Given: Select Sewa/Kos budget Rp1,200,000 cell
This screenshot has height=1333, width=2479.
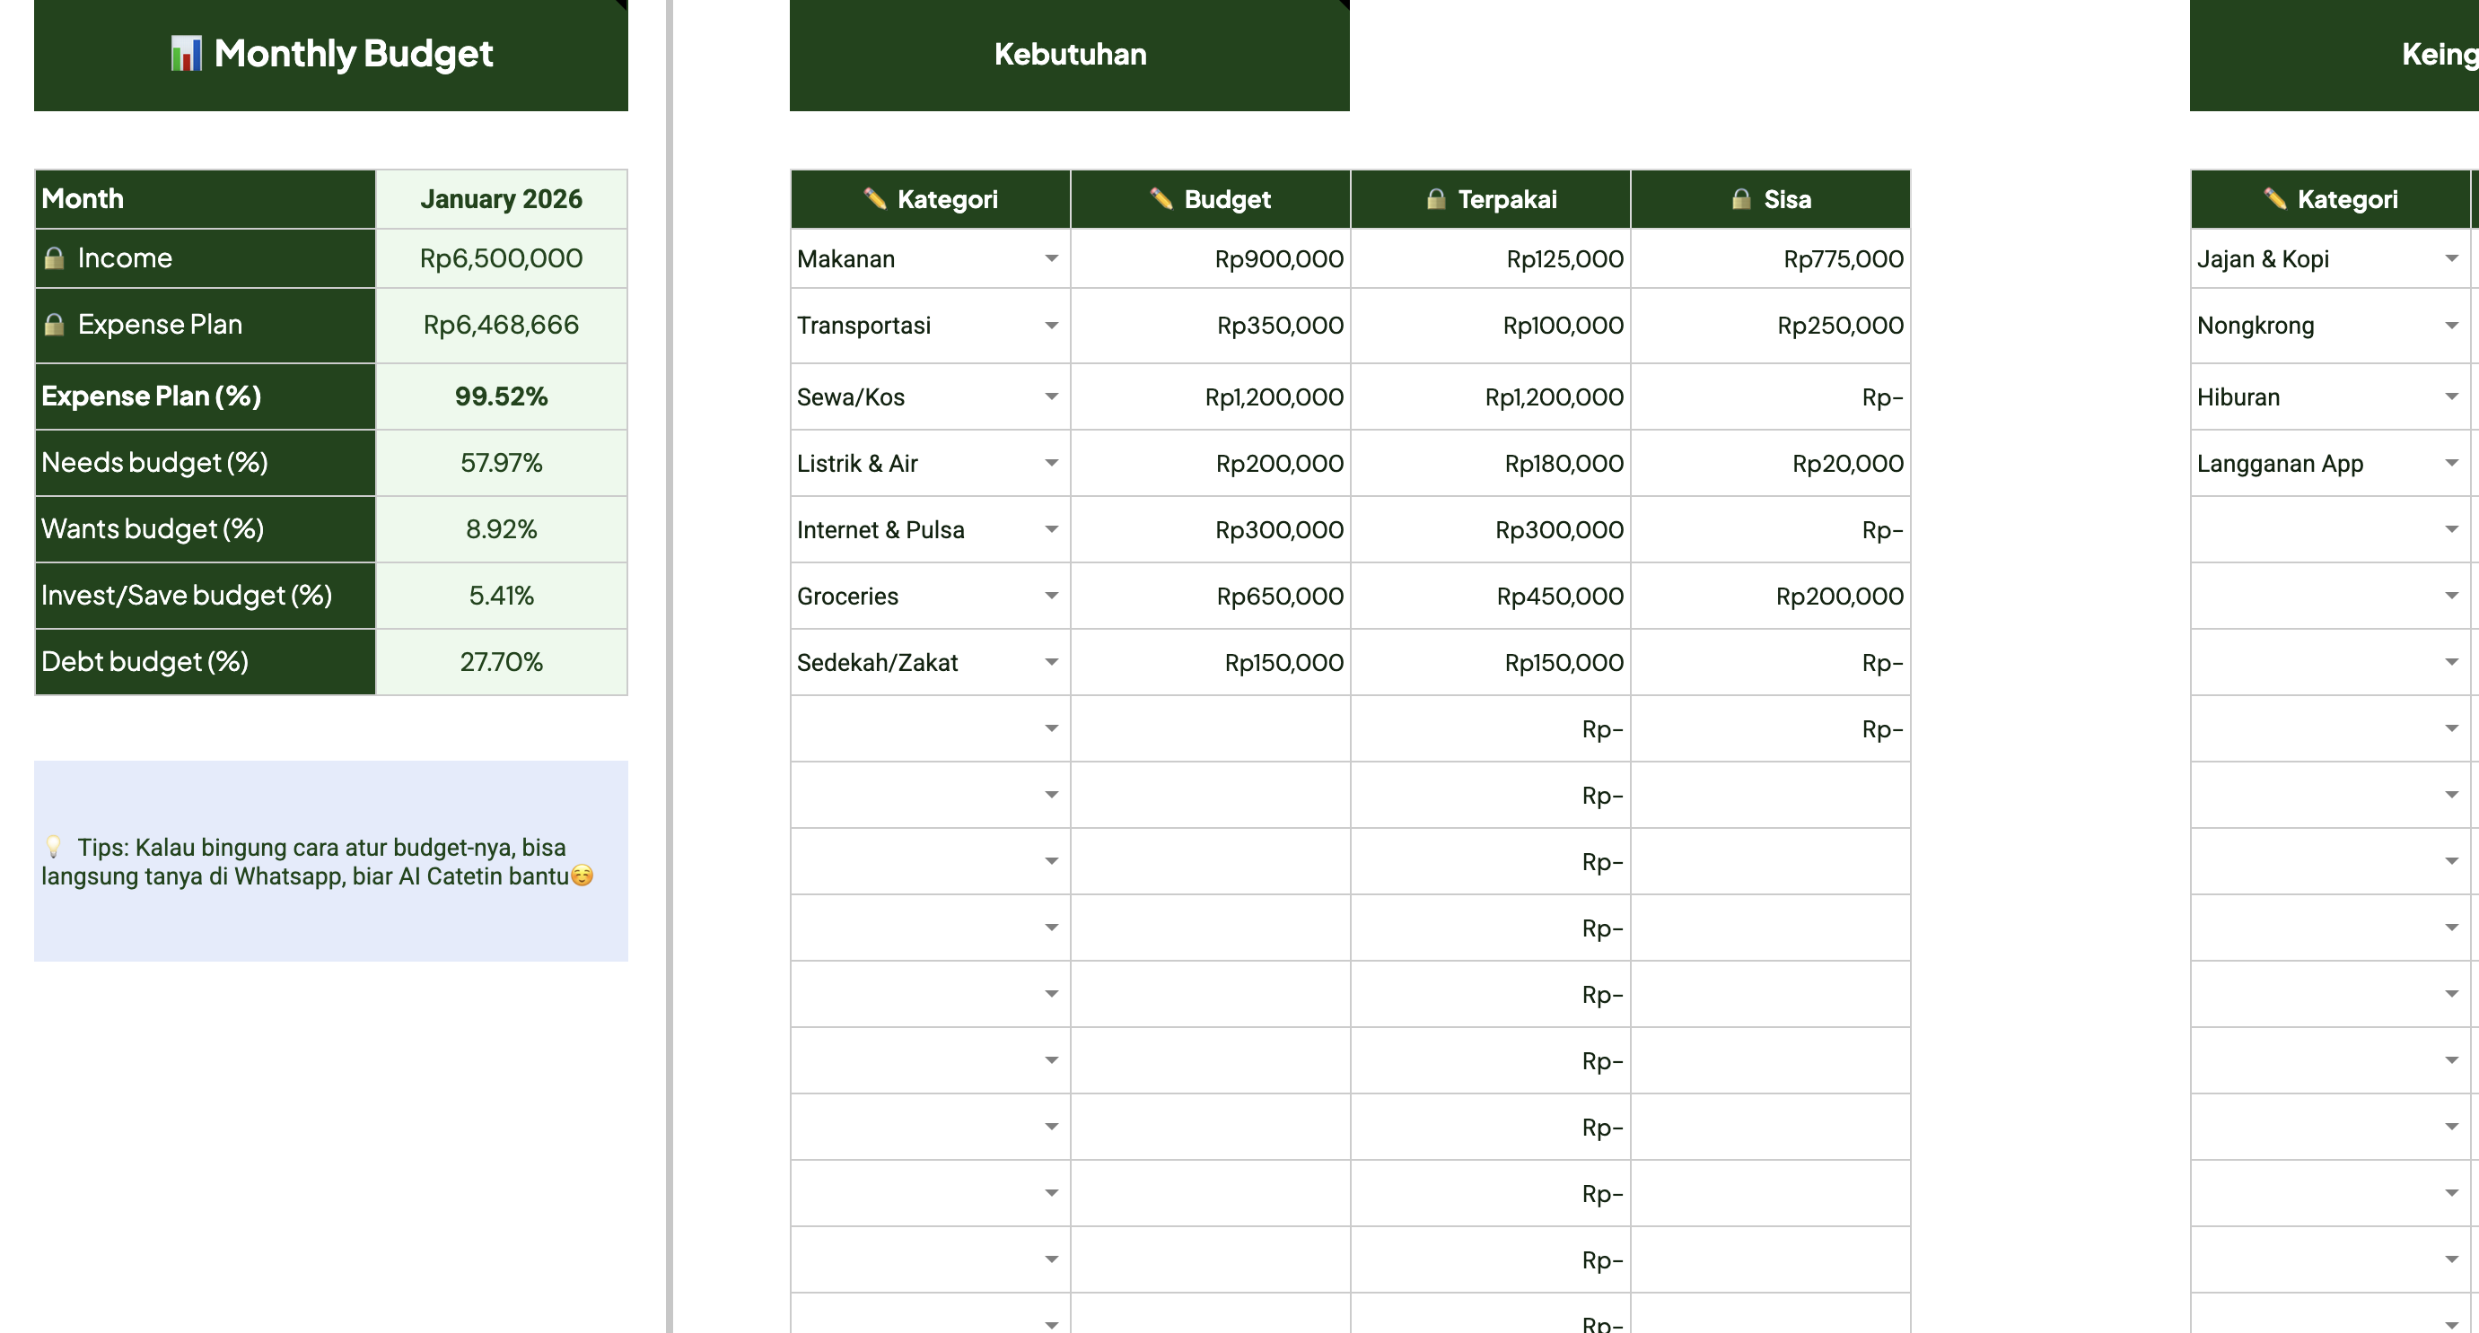Looking at the screenshot, I should click(1211, 396).
